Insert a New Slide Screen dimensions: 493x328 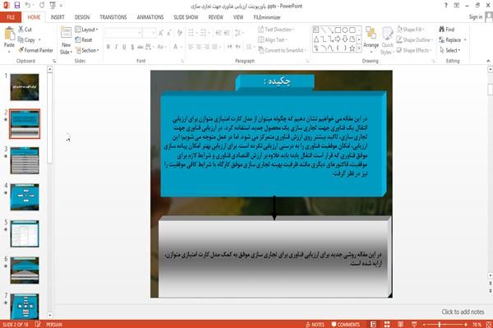(66, 41)
